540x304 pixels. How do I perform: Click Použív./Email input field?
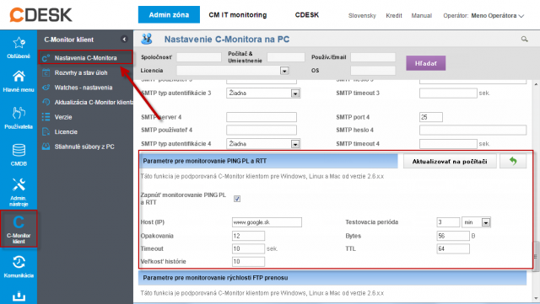tap(373, 57)
